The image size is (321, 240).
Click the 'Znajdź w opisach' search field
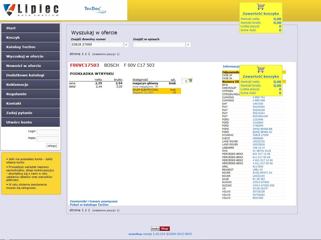159,45
